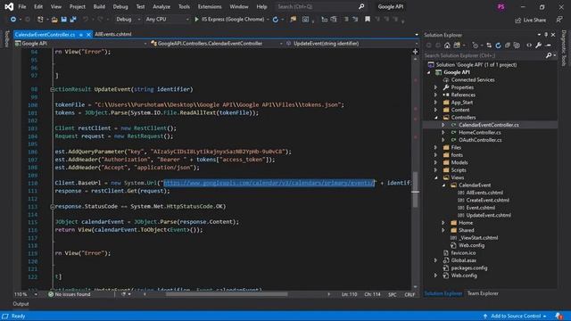Click Add to Source Control in status bar
This screenshot has height=321, width=571.
pos(516,316)
